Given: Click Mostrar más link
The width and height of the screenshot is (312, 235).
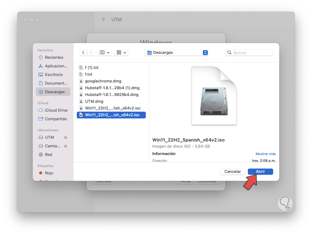Looking at the screenshot, I should 266,154.
